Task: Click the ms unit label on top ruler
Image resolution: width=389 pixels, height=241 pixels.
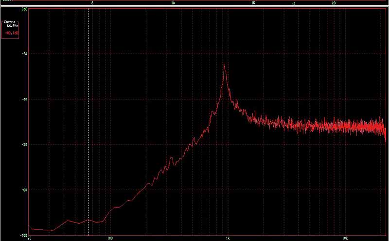Action: pos(293,3)
